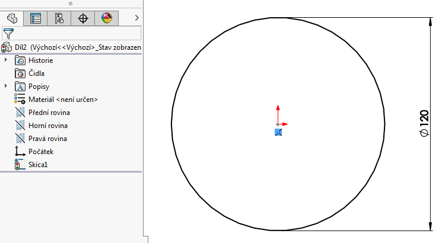The width and height of the screenshot is (445, 243).
Task: Click the Pravá rovina plane icon
Action: pos(20,138)
